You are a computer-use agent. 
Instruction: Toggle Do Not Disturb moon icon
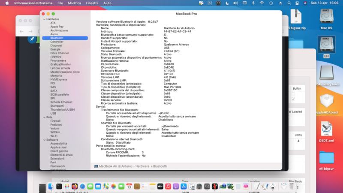click(227, 3)
